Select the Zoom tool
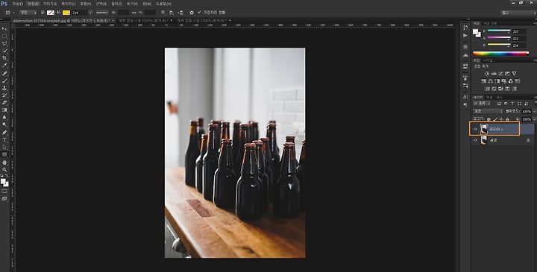 coord(4,169)
